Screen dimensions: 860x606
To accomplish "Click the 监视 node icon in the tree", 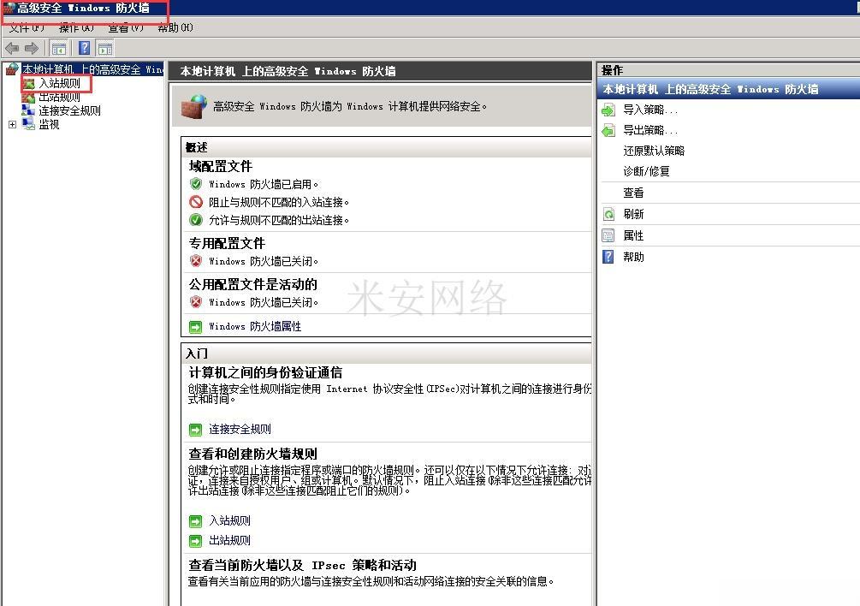I will (x=28, y=124).
